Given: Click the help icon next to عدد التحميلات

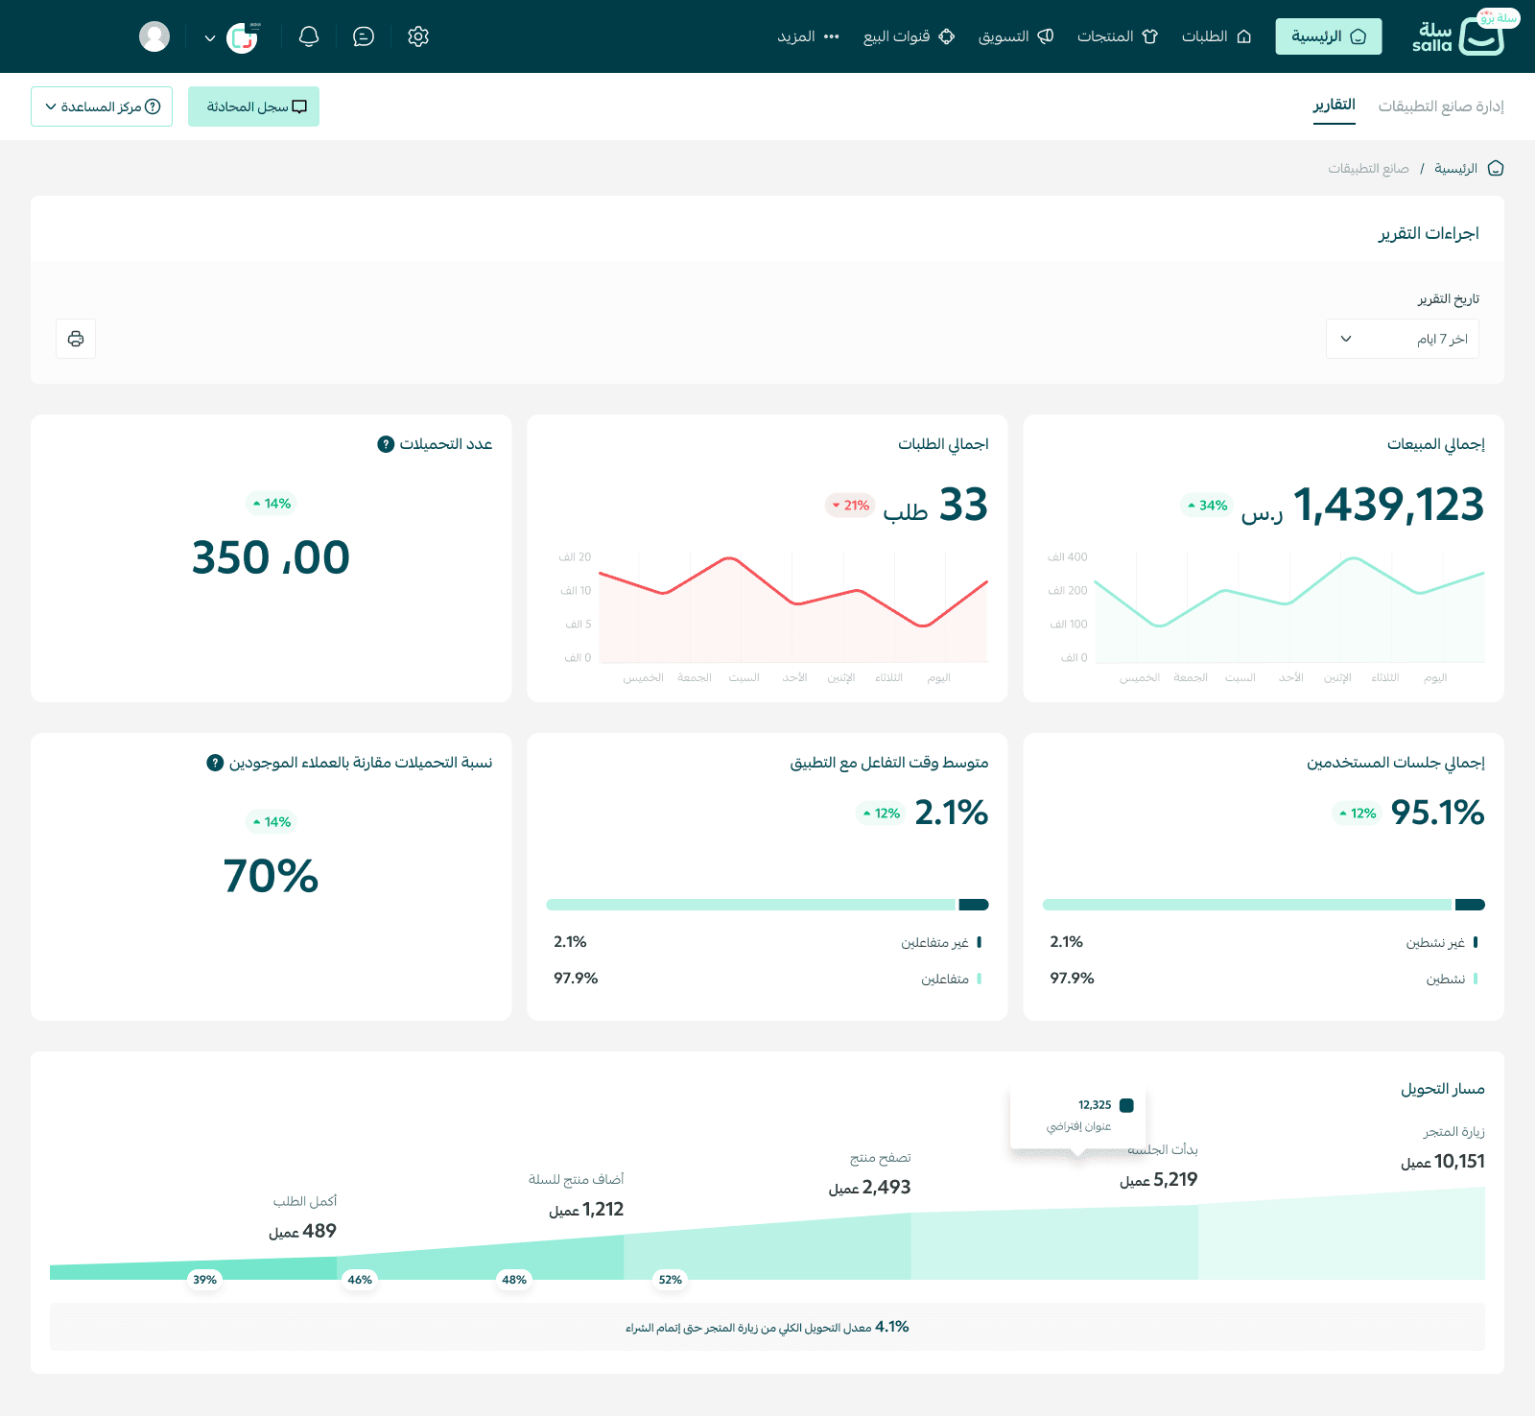Looking at the screenshot, I should point(386,444).
